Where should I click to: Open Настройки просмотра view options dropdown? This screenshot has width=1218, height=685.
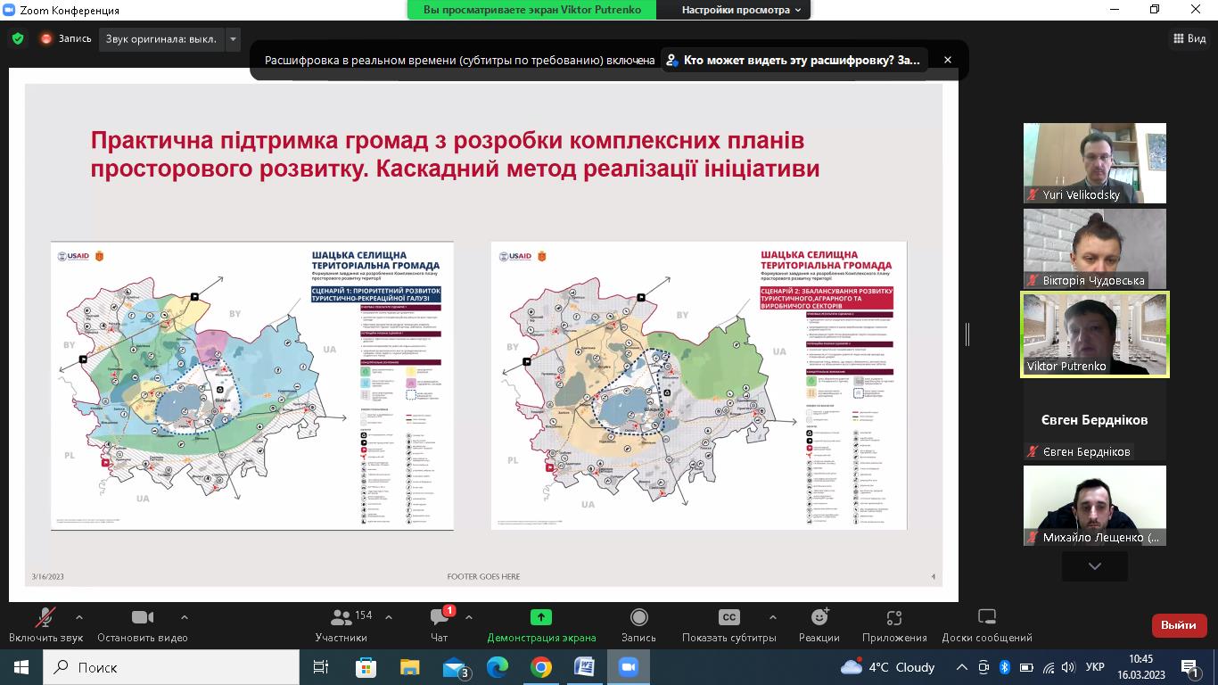click(741, 10)
